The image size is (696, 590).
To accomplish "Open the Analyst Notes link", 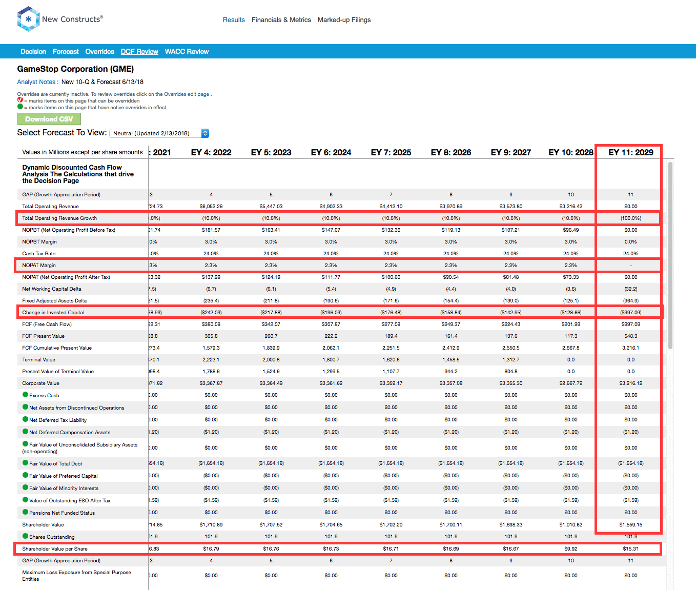I will 36,82.
